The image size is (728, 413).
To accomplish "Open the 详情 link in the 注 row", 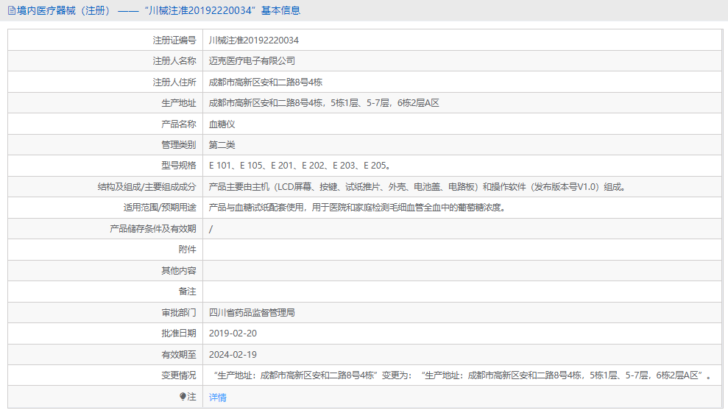I will coord(217,398).
